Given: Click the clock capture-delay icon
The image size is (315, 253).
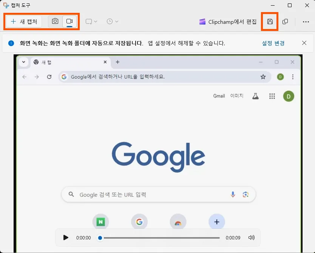Looking at the screenshot, I should (109, 22).
